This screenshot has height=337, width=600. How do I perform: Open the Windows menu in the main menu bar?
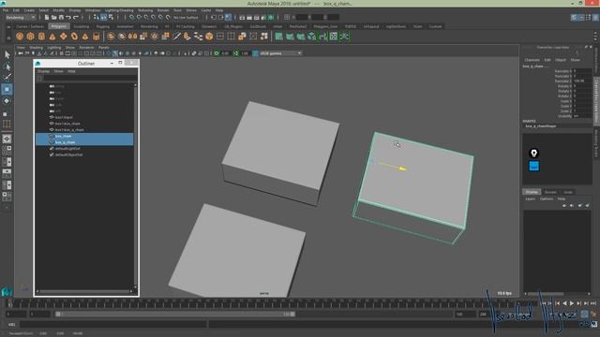(93, 10)
